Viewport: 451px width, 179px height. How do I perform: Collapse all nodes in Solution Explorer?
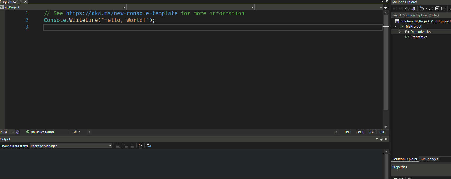(437, 8)
